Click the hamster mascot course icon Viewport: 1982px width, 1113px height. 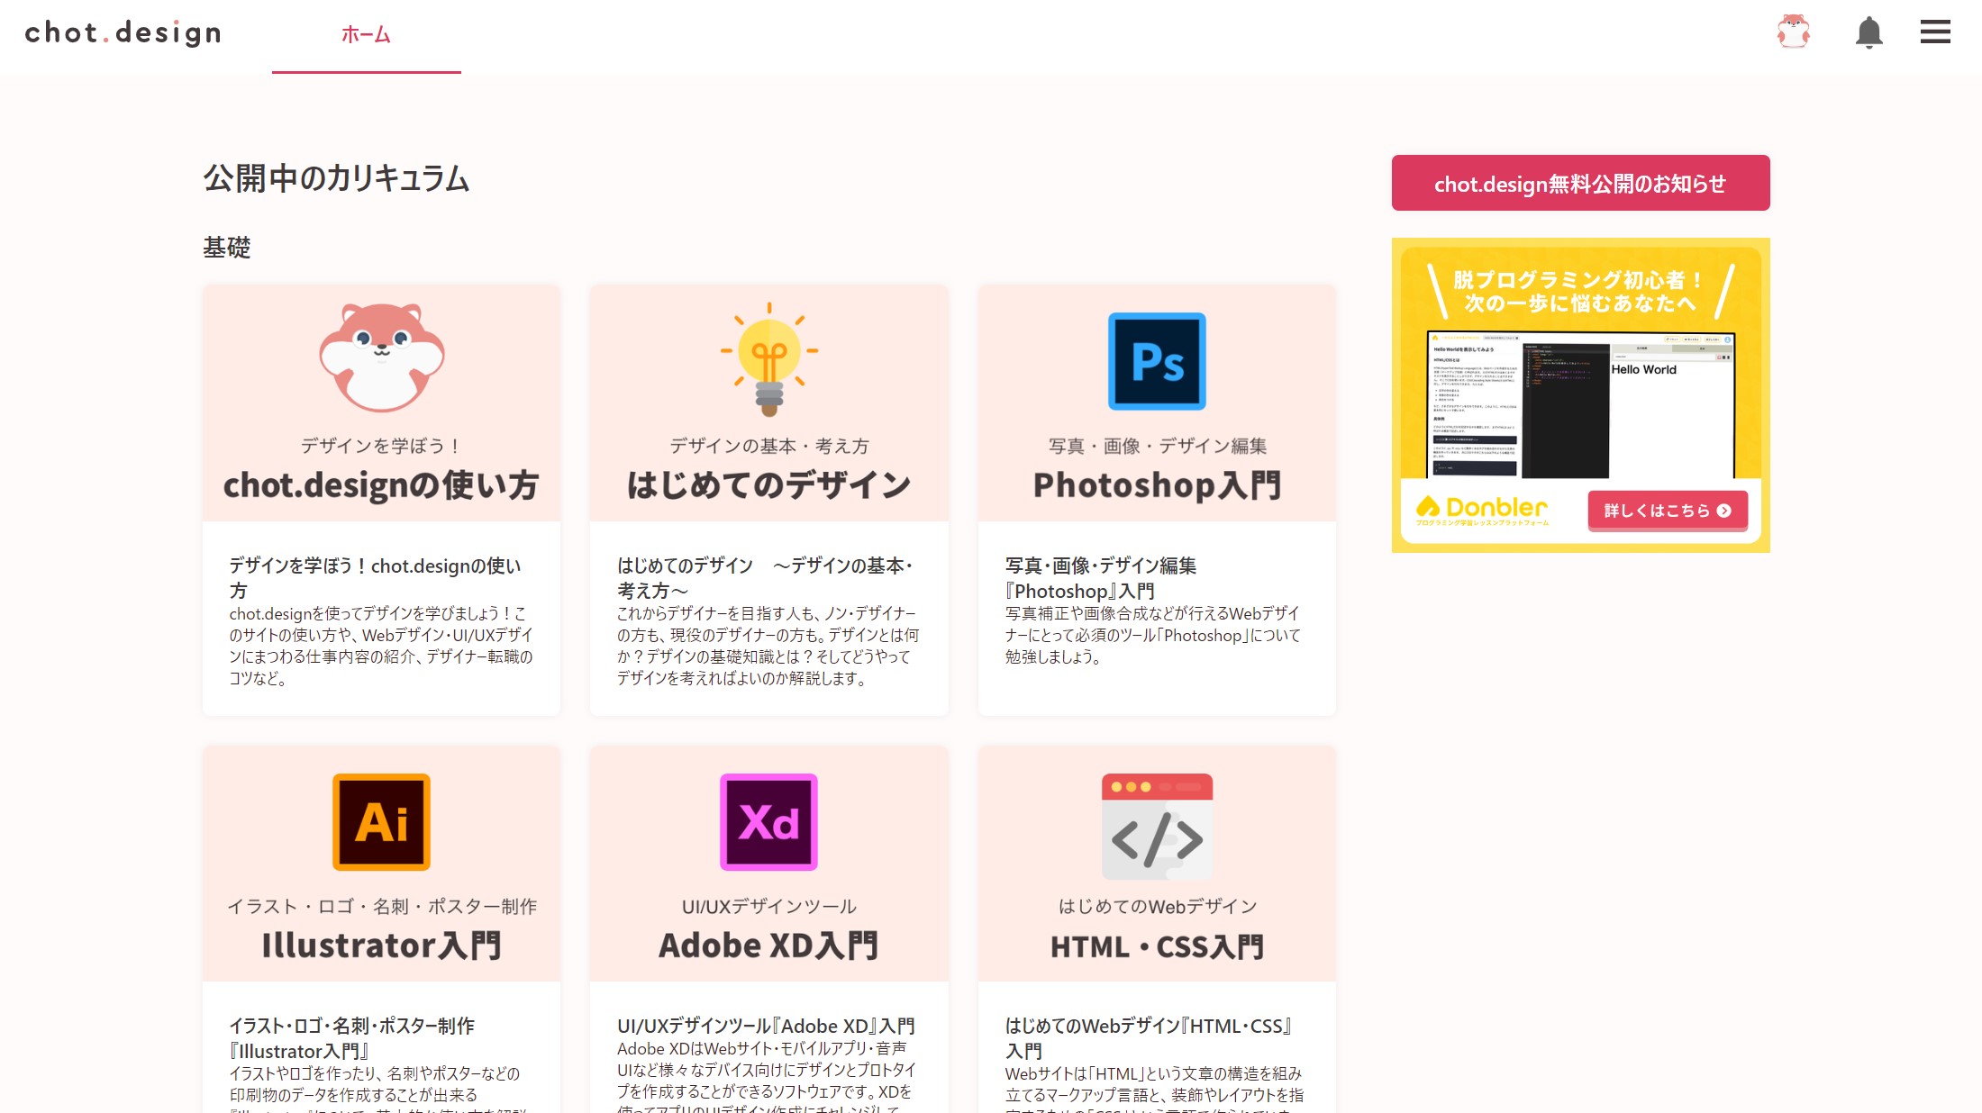click(x=381, y=357)
